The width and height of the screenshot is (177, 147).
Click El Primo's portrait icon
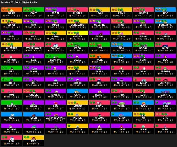(56, 57)
